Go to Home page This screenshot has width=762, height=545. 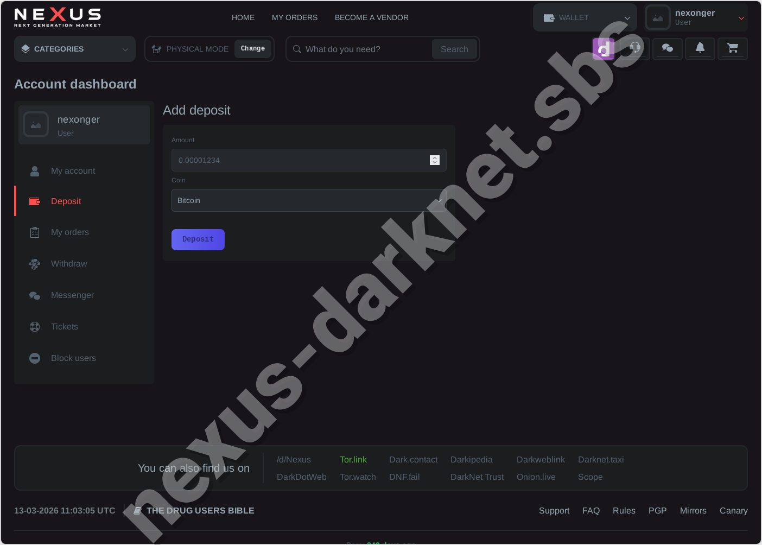[x=243, y=17]
